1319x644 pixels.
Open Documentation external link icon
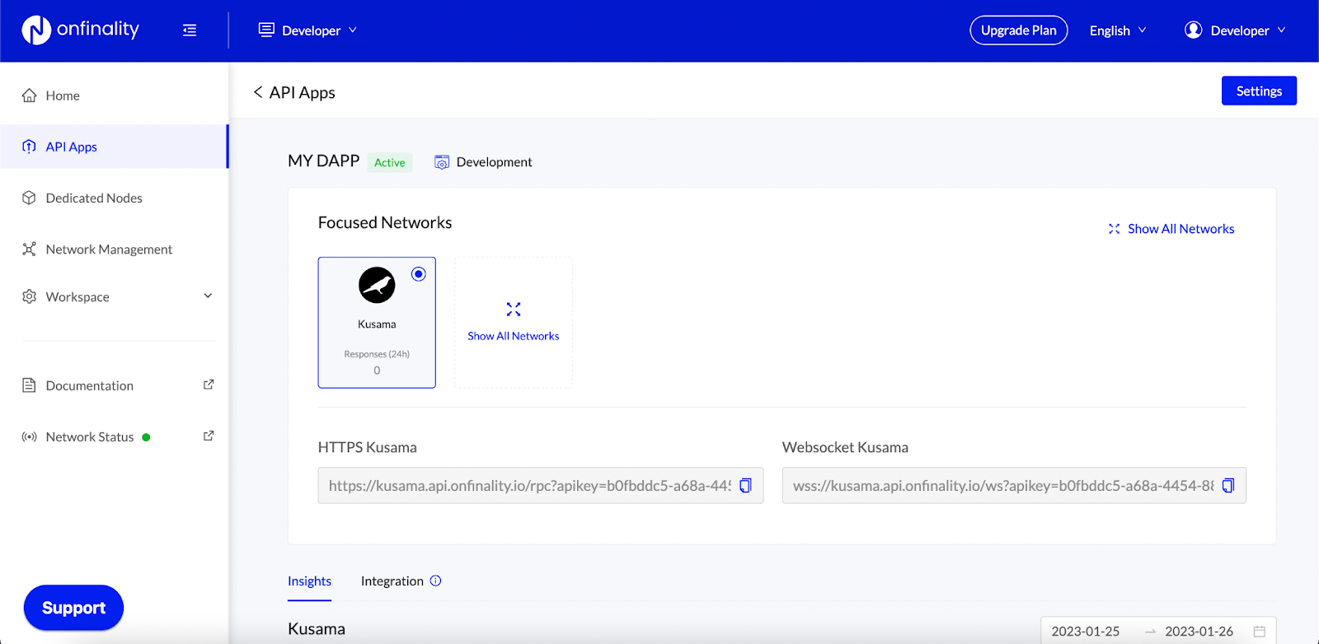(209, 385)
